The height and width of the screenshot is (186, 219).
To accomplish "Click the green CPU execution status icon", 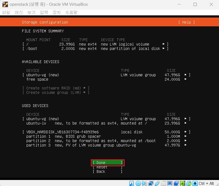I will pyautogui.click(x=182, y=183).
